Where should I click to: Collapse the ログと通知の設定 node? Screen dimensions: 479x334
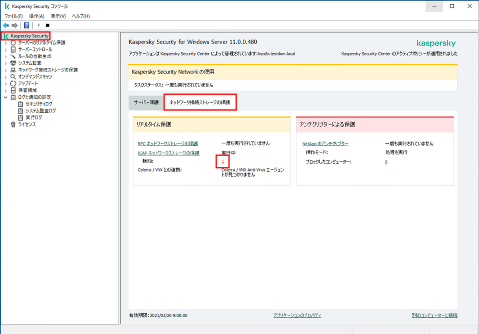tap(6, 97)
